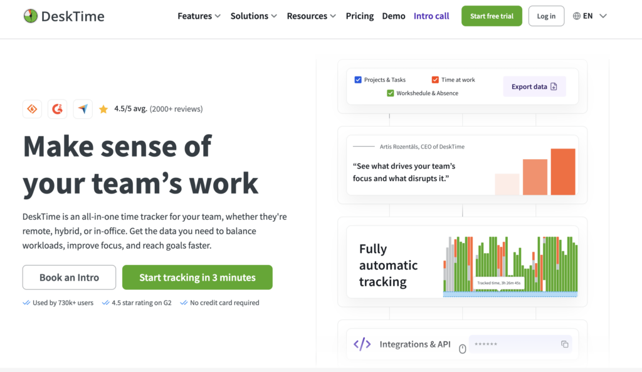The height and width of the screenshot is (372, 642).
Task: Click the Integrations & API code brackets icon
Action: point(362,344)
